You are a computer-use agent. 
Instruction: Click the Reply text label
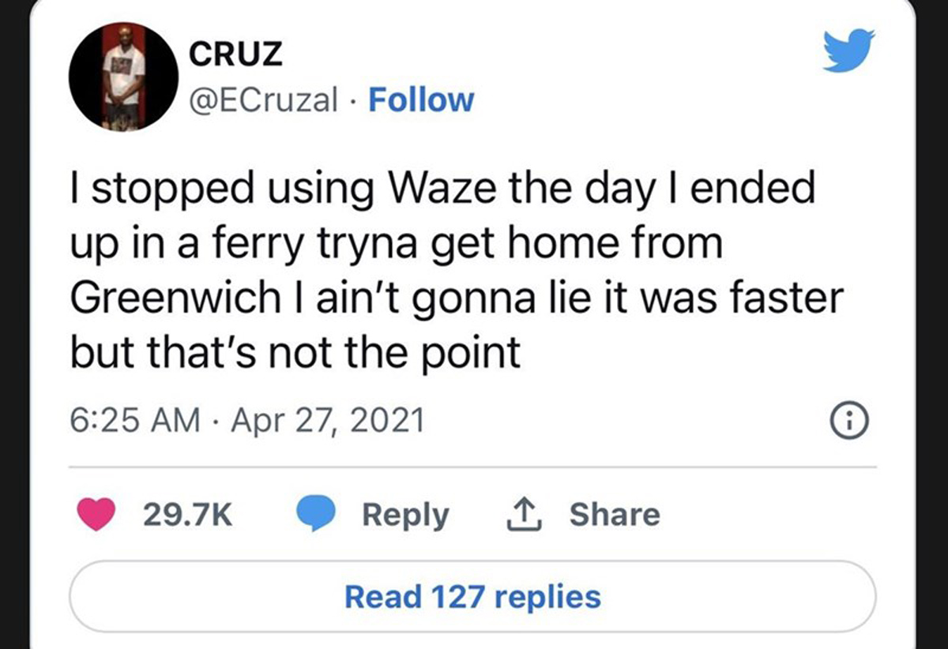click(x=405, y=516)
